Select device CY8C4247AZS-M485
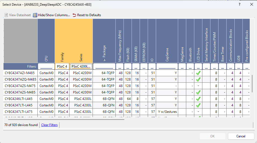Screen dimensions: 257x143 pos(20,92)
